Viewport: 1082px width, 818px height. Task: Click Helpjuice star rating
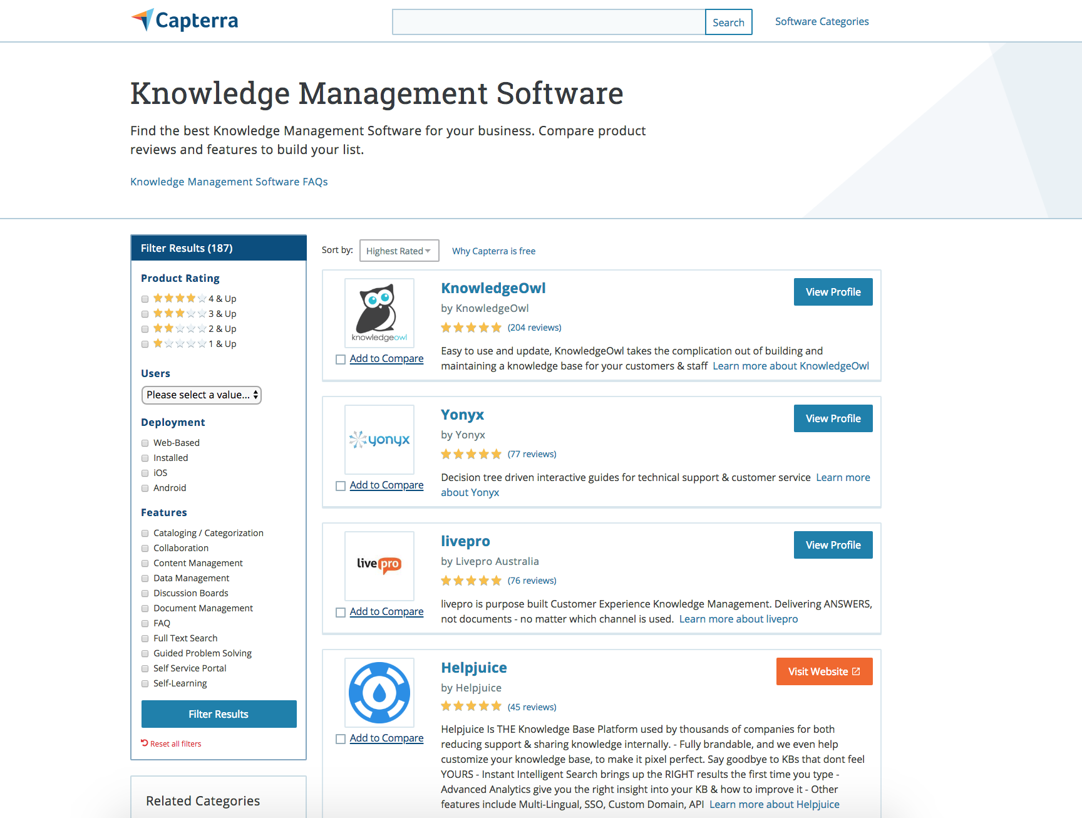click(x=471, y=707)
